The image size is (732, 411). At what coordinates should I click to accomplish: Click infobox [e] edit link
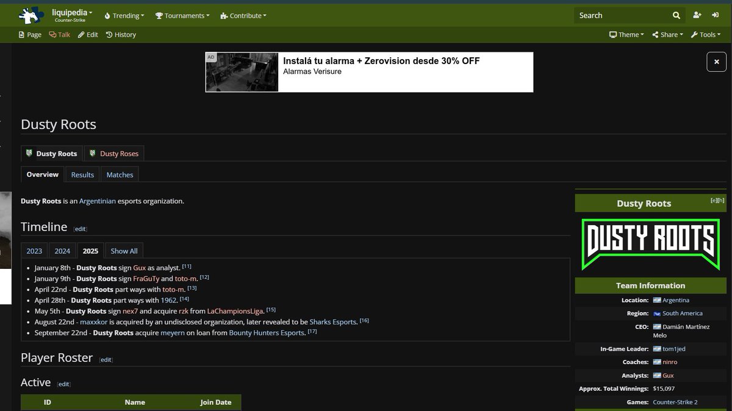coord(713,201)
